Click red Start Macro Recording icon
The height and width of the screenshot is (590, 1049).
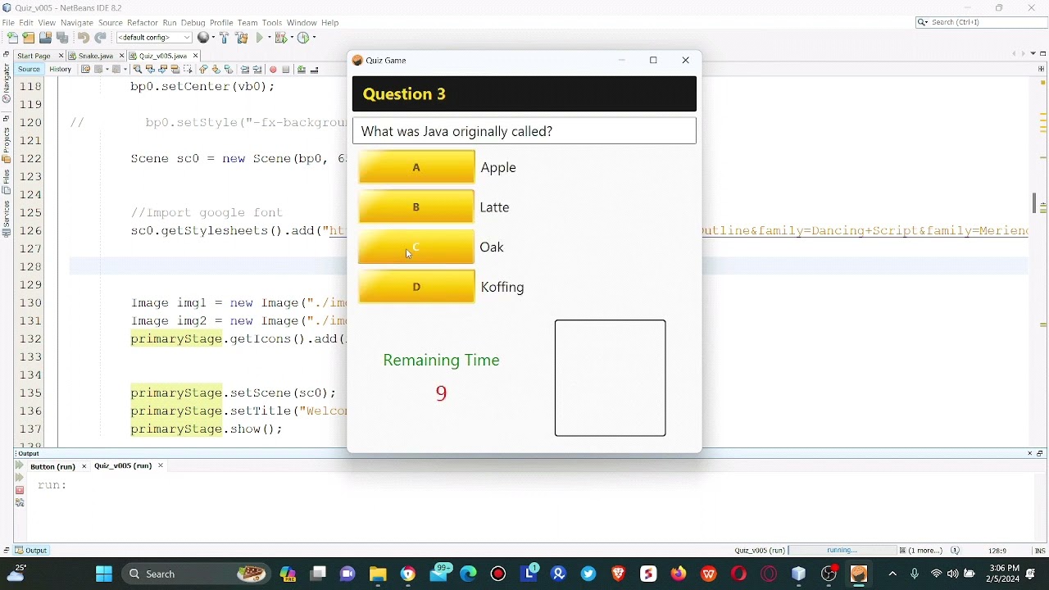(x=273, y=70)
